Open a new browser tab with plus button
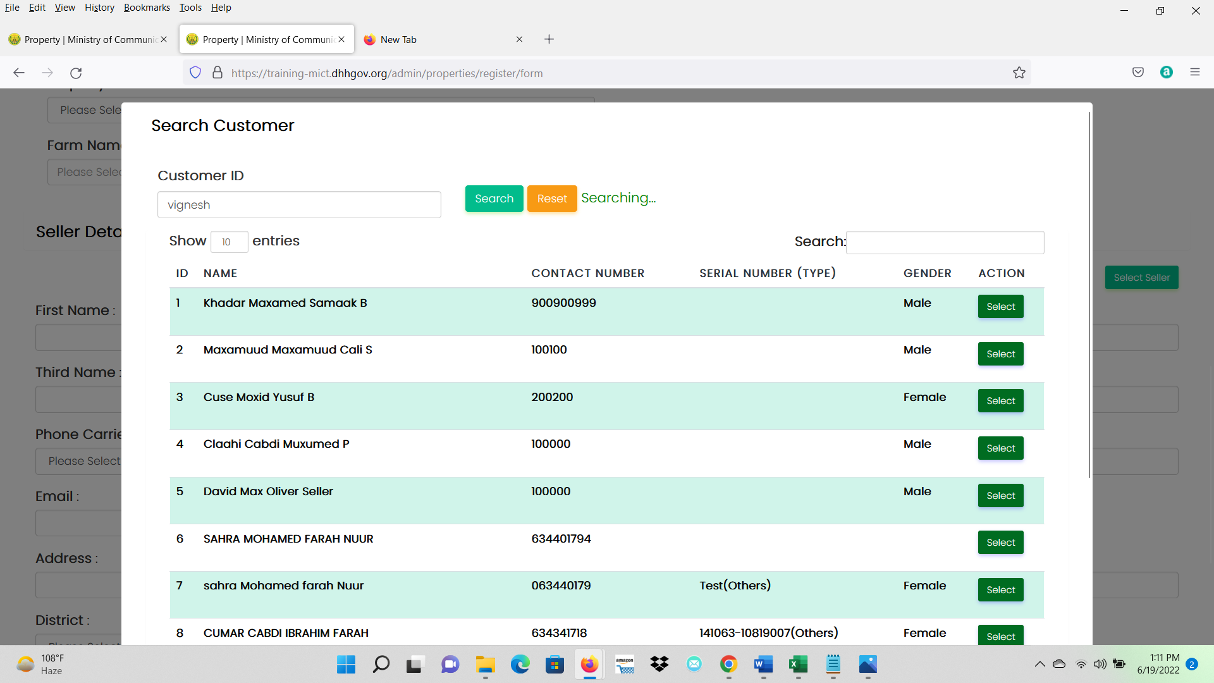This screenshot has width=1214, height=683. 549,39
